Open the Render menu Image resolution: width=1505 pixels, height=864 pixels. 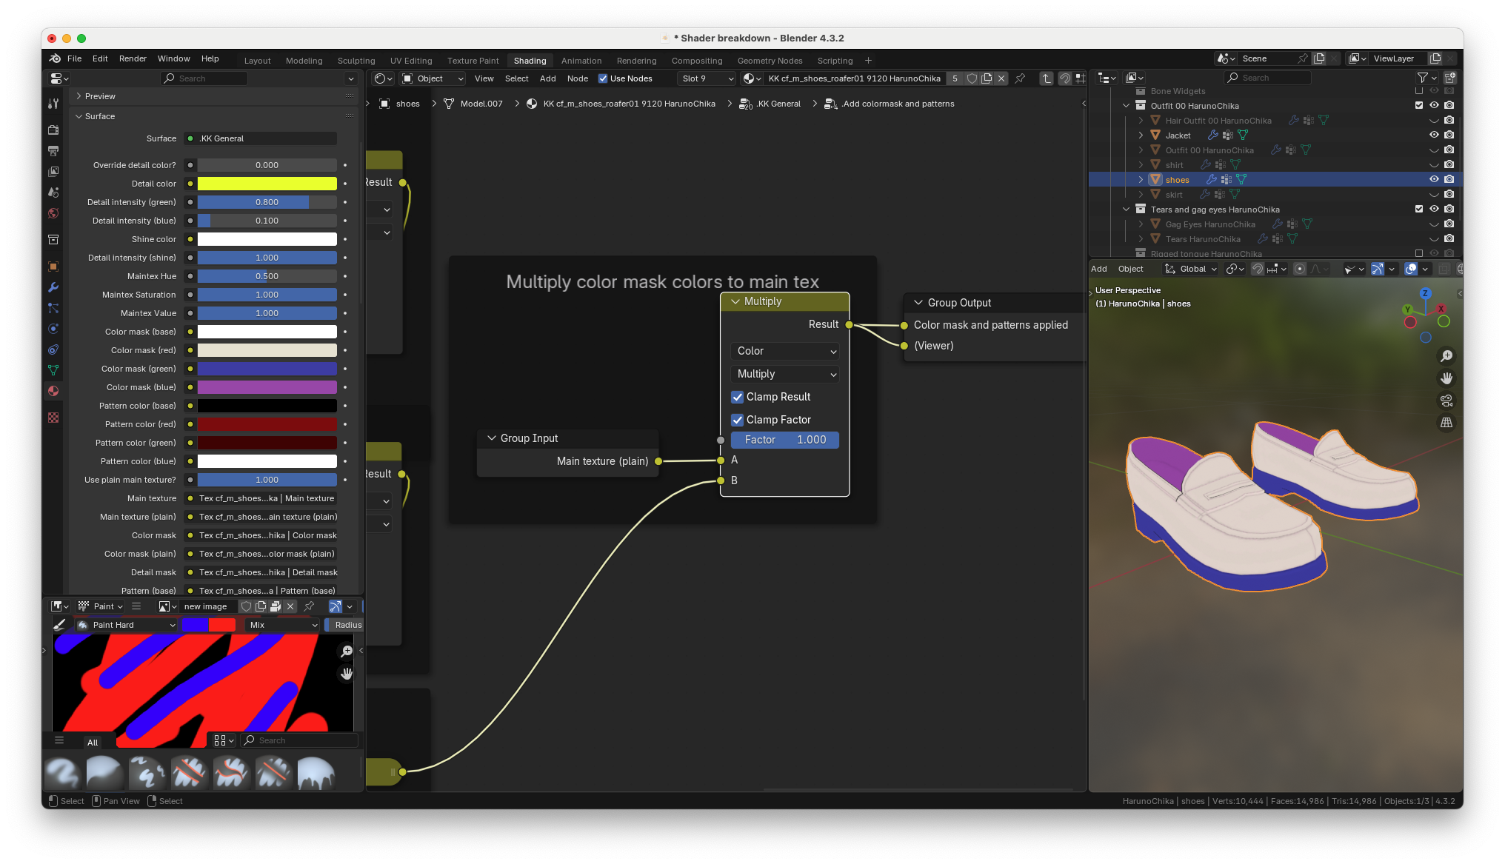click(x=133, y=58)
